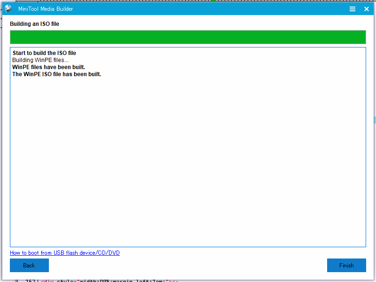Screen dimensions: 376x282
Task: Select 'WinPE files have been built.' line
Action: pos(49,67)
